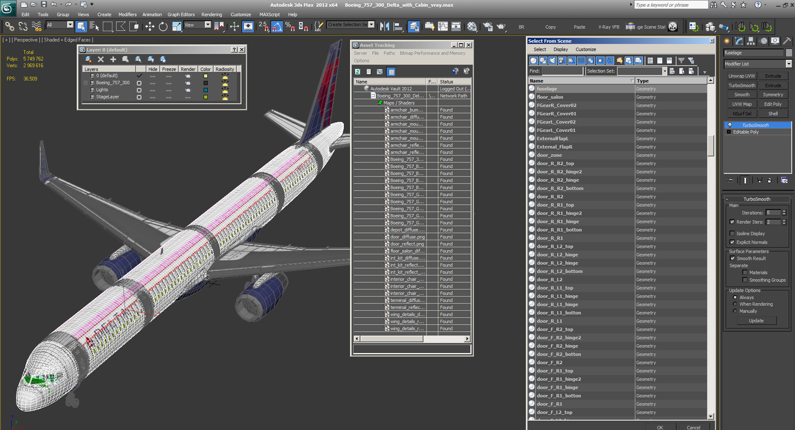Open the reference coordinate View dropdown
This screenshot has height=430, width=795.
[x=197, y=25]
